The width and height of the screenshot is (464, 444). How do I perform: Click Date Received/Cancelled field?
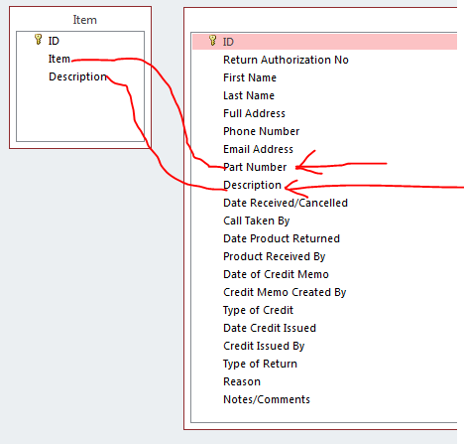pyautogui.click(x=286, y=203)
